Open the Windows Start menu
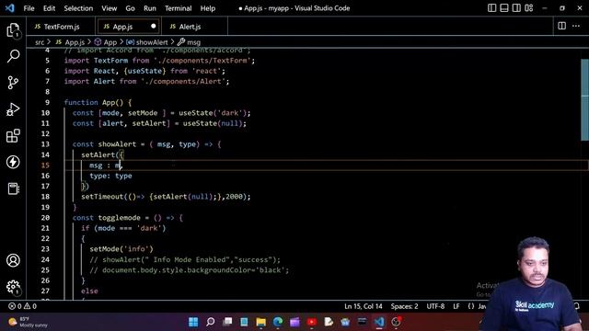The width and height of the screenshot is (589, 331). pos(193,322)
